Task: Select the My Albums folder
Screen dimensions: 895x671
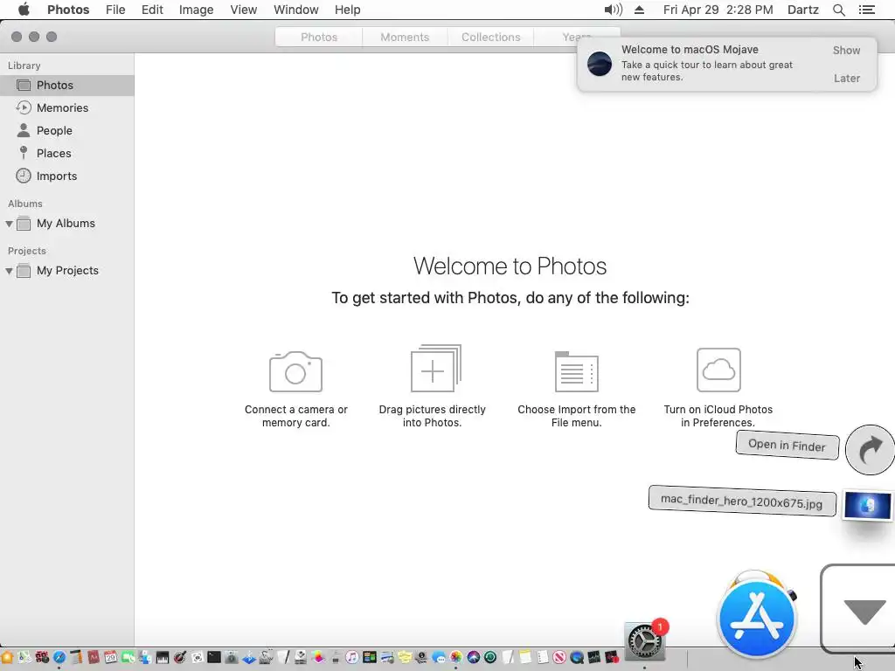Action: (x=66, y=224)
